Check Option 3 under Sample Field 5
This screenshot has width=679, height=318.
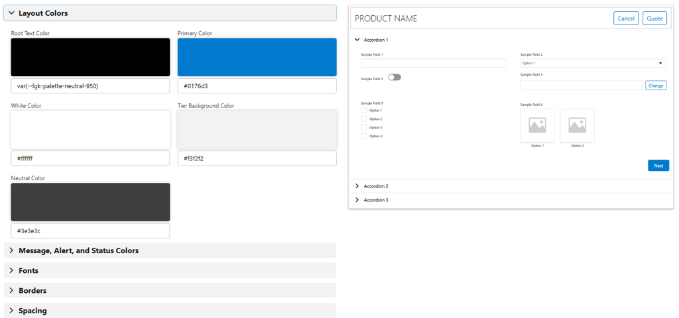point(364,128)
